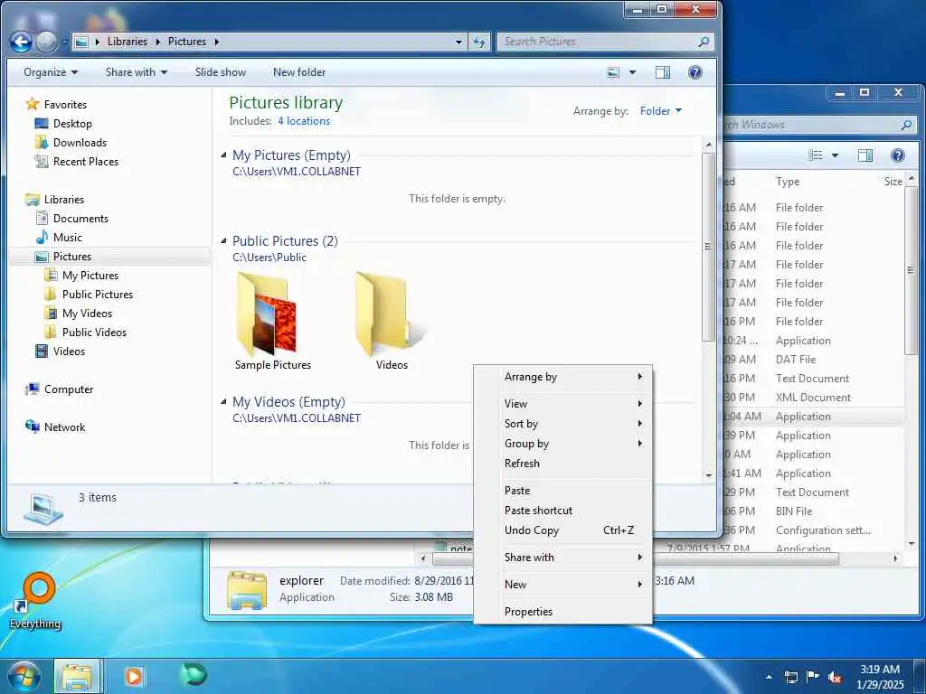The image size is (926, 694).
Task: Click the refresh icon beside address bar
Action: pyautogui.click(x=479, y=42)
